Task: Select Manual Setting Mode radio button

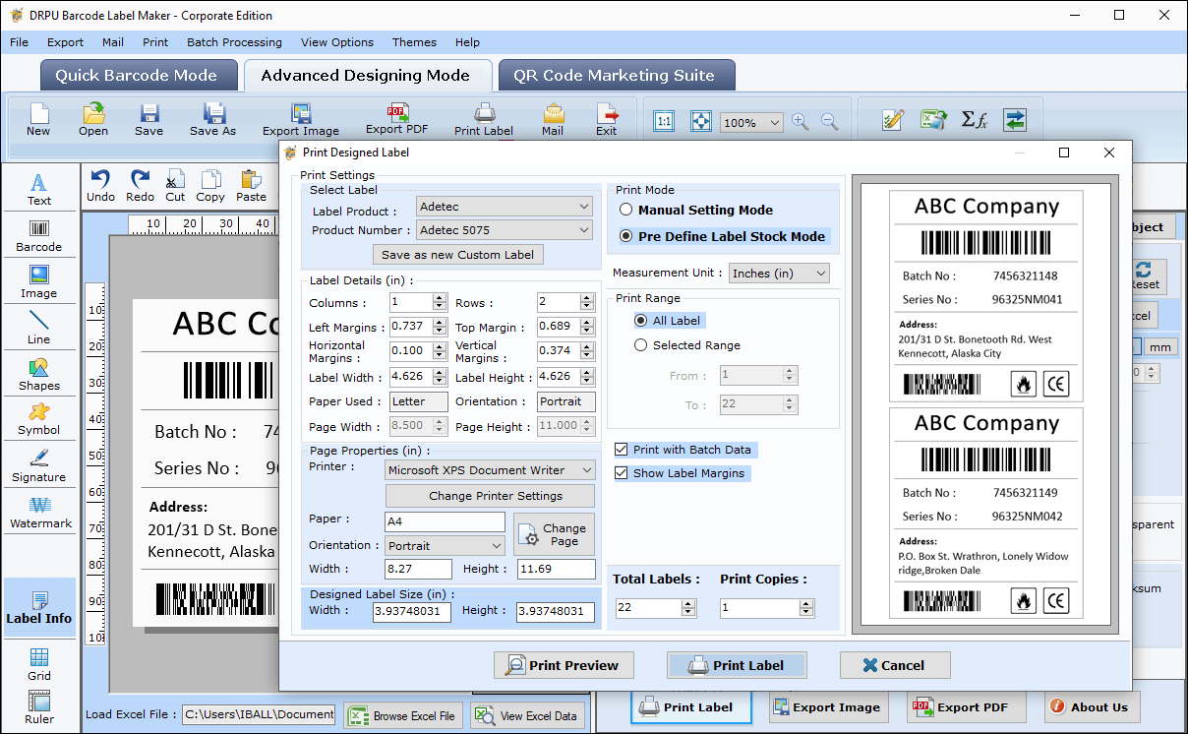Action: tap(625, 210)
